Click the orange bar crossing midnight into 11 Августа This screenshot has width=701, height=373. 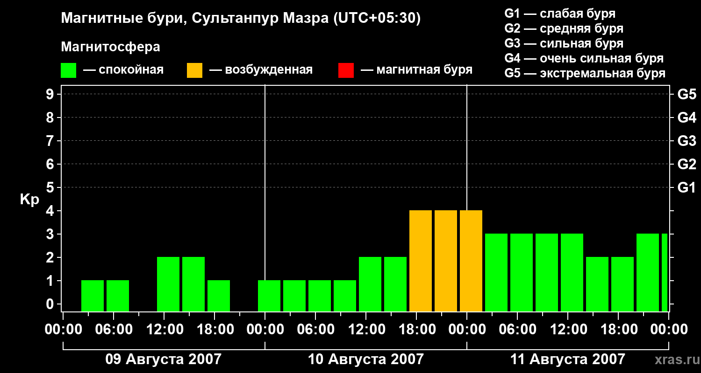pyautogui.click(x=471, y=261)
